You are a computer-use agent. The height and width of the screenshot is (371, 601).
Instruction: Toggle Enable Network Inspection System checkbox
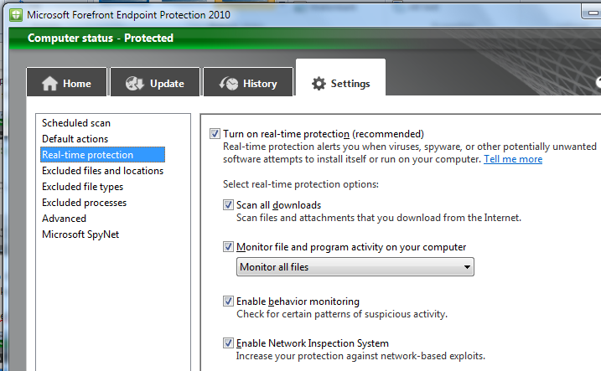[x=229, y=343]
